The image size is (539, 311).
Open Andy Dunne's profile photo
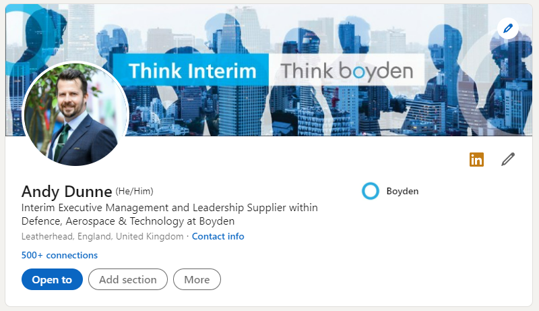pyautogui.click(x=75, y=116)
